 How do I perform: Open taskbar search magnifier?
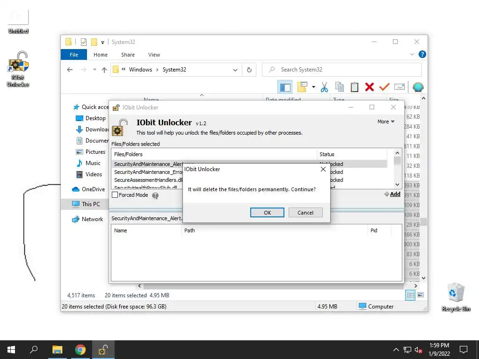point(34,350)
